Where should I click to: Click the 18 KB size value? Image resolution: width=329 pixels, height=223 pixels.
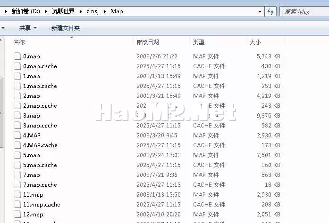272,185
